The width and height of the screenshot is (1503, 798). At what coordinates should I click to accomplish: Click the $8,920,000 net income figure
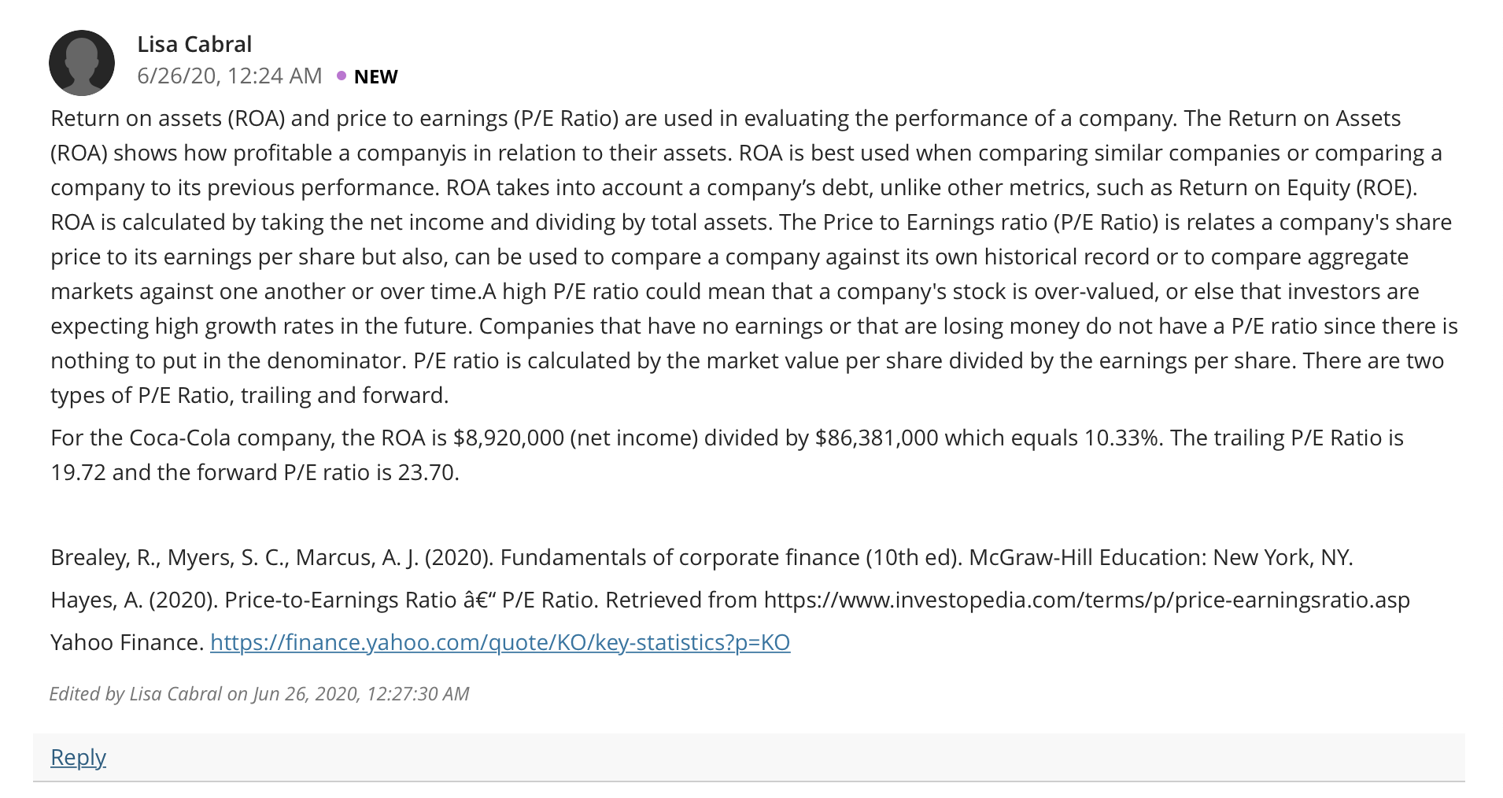point(509,438)
